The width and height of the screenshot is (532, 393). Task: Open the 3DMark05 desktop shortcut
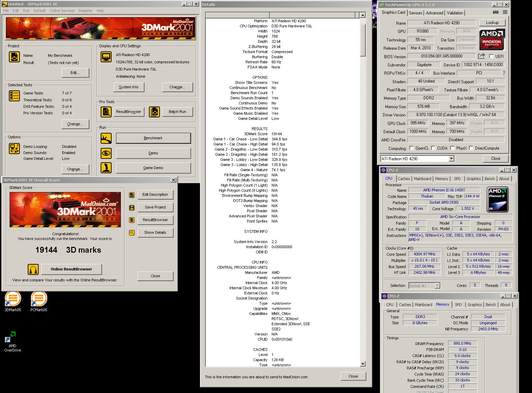click(13, 301)
